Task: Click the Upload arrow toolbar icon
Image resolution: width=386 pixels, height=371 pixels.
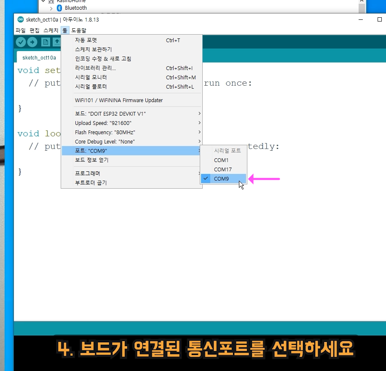Action: (32, 42)
